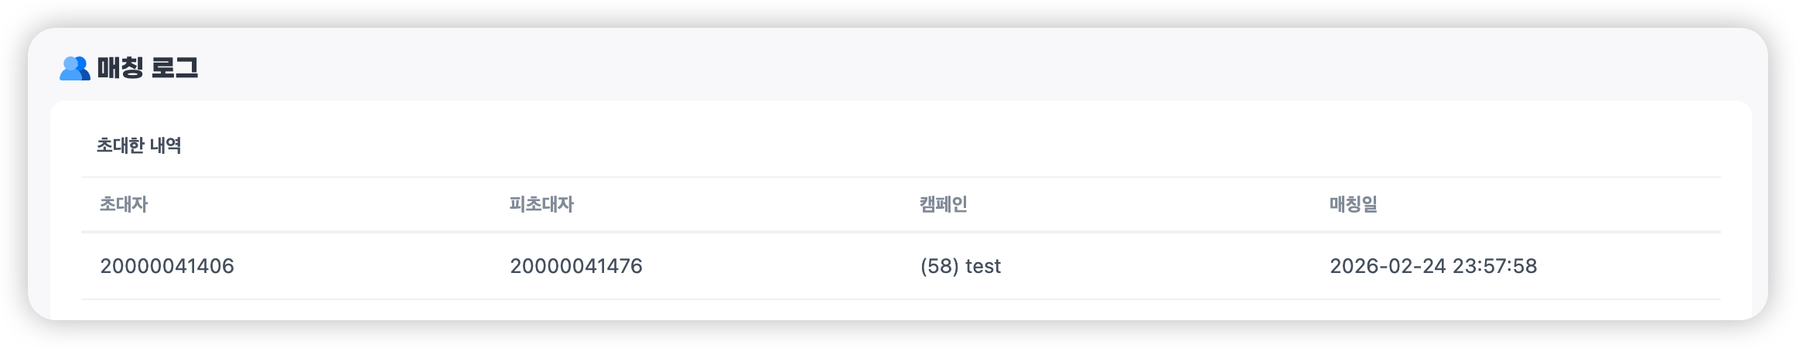Click the campaign name test
1796x348 pixels.
(x=983, y=267)
